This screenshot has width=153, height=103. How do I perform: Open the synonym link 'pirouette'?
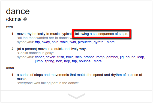[x=85, y=42]
